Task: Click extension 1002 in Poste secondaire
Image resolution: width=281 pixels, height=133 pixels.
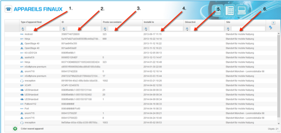Action: click(x=105, y=81)
